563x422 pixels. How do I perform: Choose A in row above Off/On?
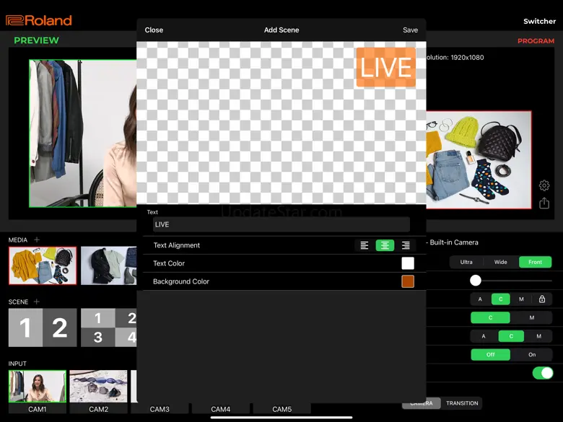[484, 336]
